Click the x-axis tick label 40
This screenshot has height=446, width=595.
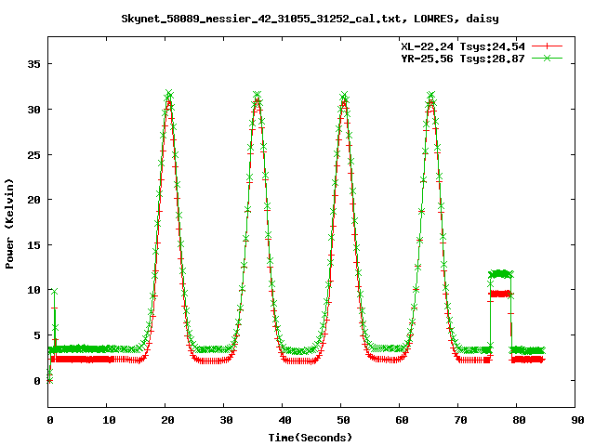(x=284, y=420)
